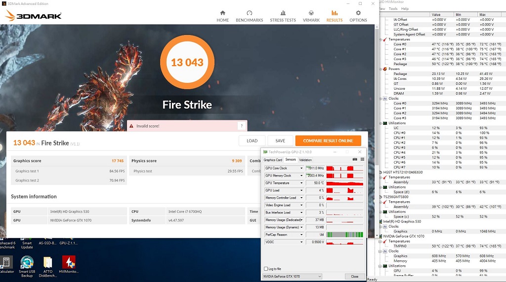Open the PerfCap Reason dropdown
Viewport: 506px width, 282px height.
click(x=301, y=235)
